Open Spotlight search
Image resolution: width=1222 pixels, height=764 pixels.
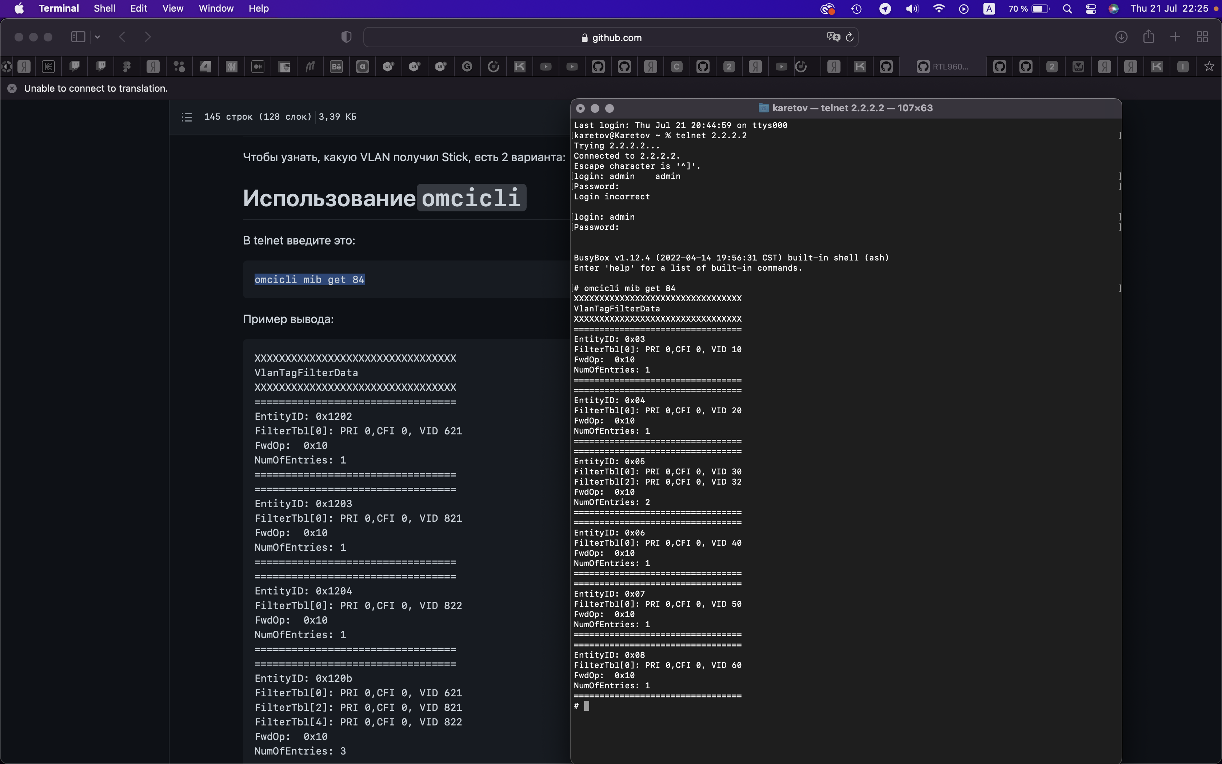[x=1067, y=9]
